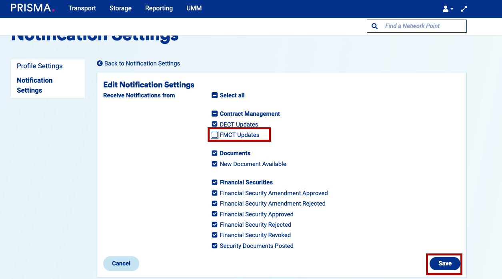Click the Cancel button
This screenshot has height=279, width=502.
(x=121, y=263)
